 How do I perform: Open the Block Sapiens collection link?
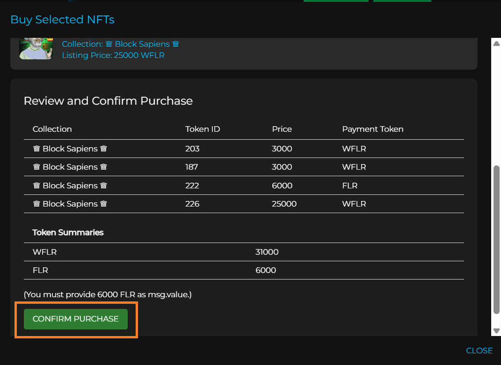[121, 44]
